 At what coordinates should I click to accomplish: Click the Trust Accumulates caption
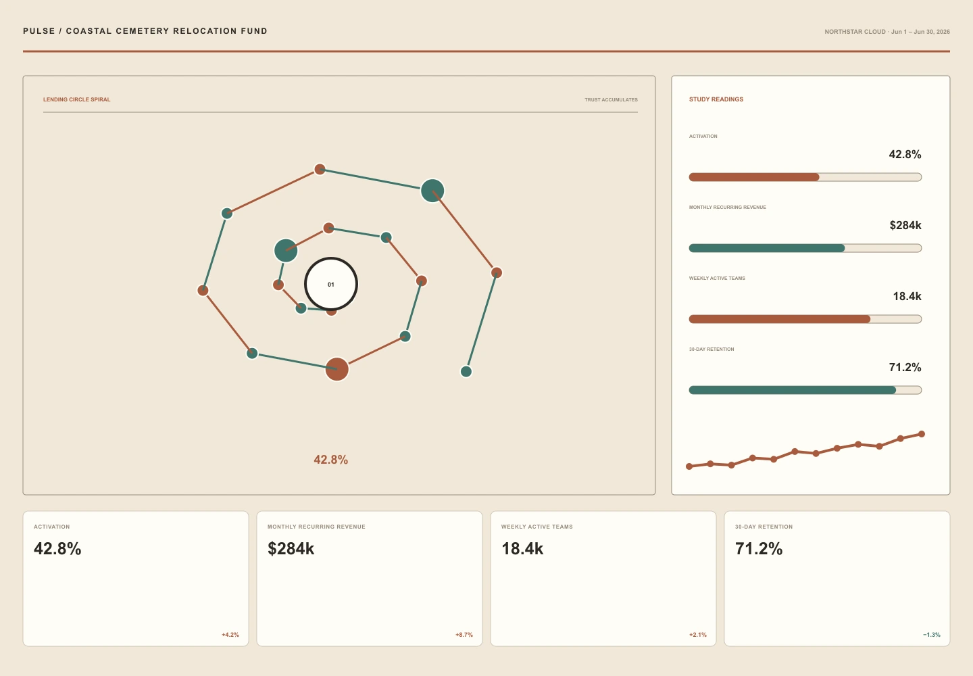pyautogui.click(x=612, y=100)
